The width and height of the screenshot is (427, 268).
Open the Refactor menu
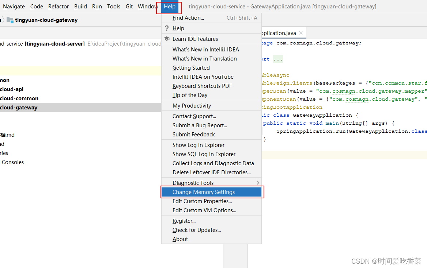click(58, 6)
